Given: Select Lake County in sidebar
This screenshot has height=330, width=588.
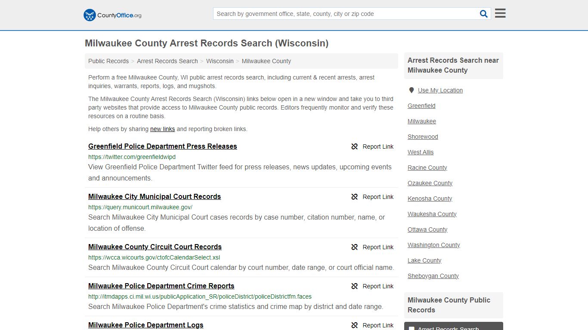Looking at the screenshot, I should click(x=424, y=260).
